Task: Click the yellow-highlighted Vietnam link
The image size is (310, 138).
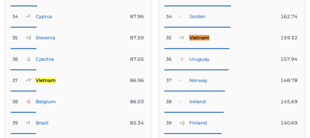Action: tap(46, 80)
